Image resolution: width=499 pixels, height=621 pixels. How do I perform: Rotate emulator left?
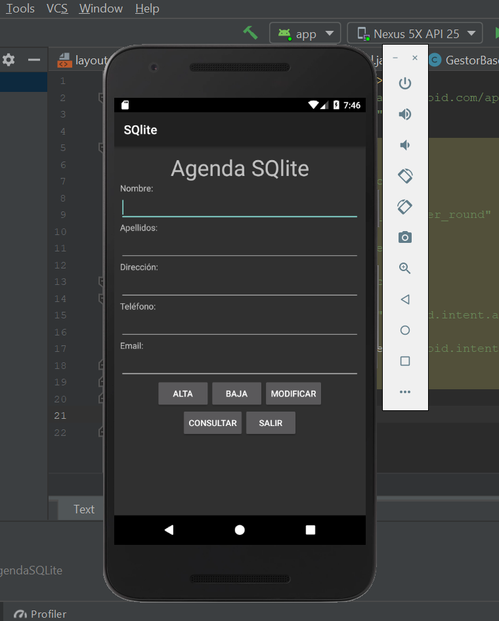(x=405, y=176)
